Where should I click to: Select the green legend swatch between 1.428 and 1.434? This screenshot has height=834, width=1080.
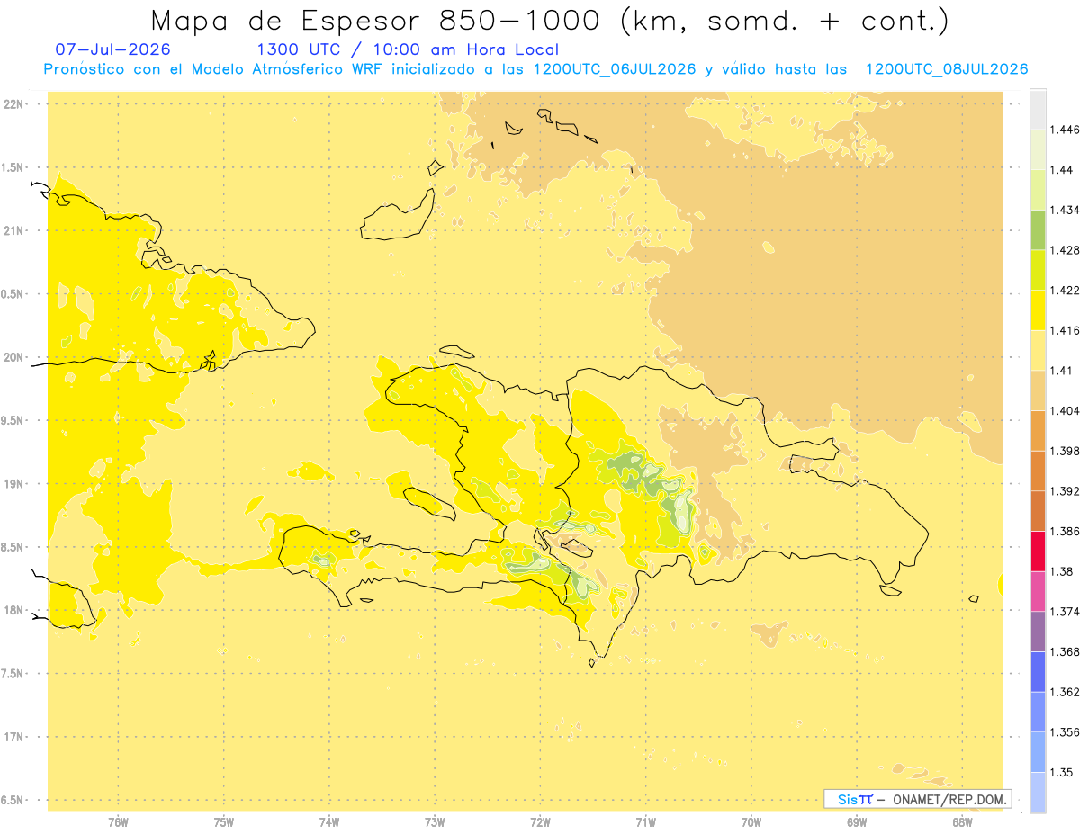click(x=1038, y=230)
